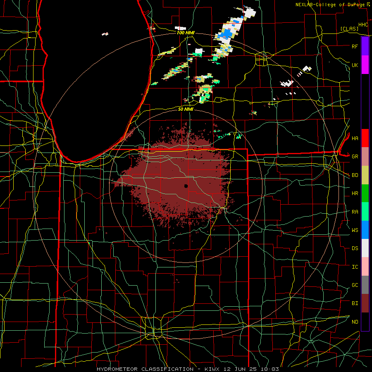Click the HA red legend swatch
This screenshot has height=372, width=372.
point(365,138)
